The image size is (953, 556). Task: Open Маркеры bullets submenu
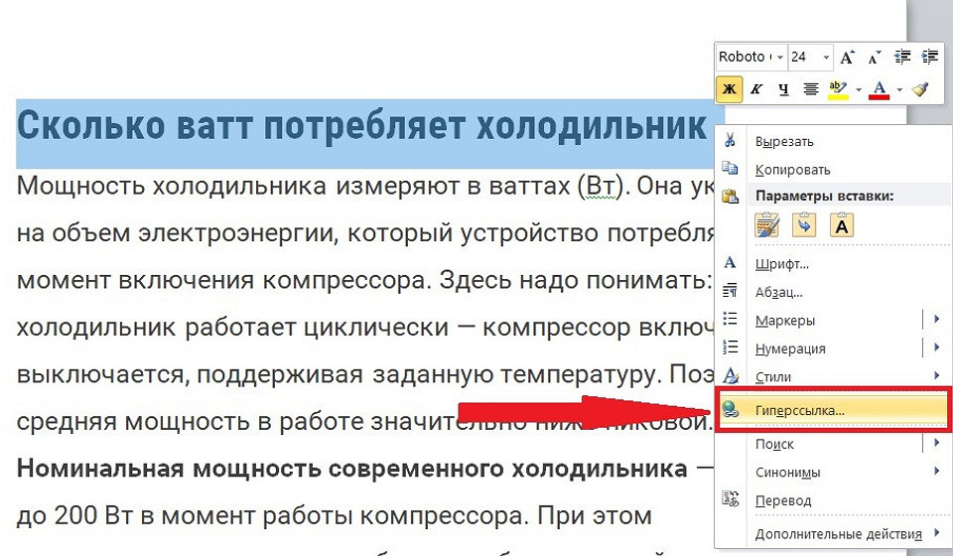point(785,321)
